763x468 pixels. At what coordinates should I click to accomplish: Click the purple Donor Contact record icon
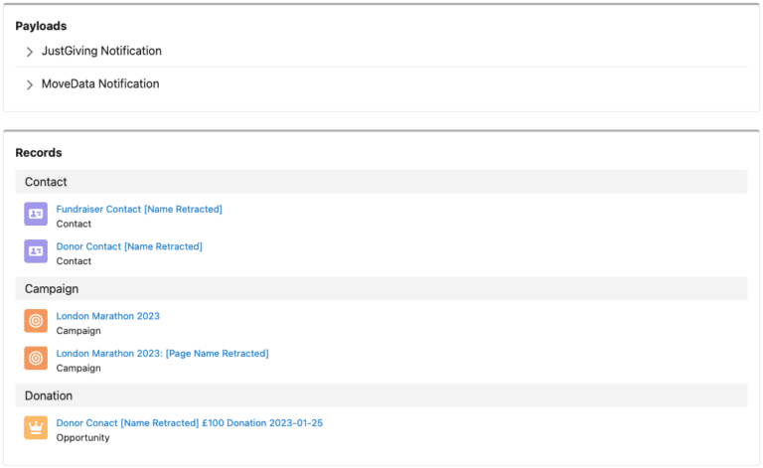coord(36,251)
